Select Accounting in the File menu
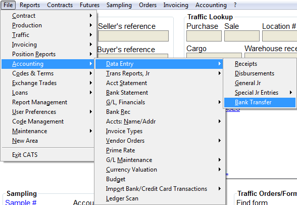This screenshot has height=205, width=297. (47, 64)
